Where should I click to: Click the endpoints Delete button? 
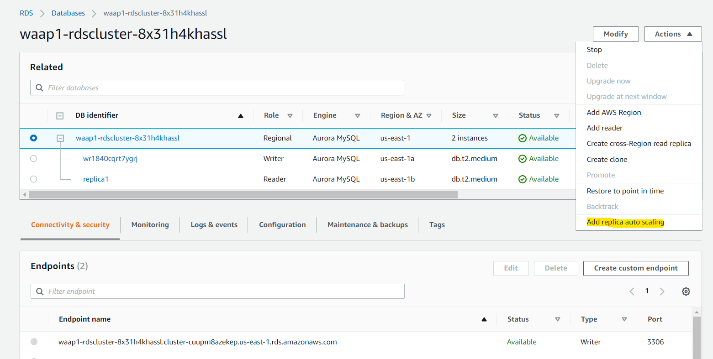556,268
